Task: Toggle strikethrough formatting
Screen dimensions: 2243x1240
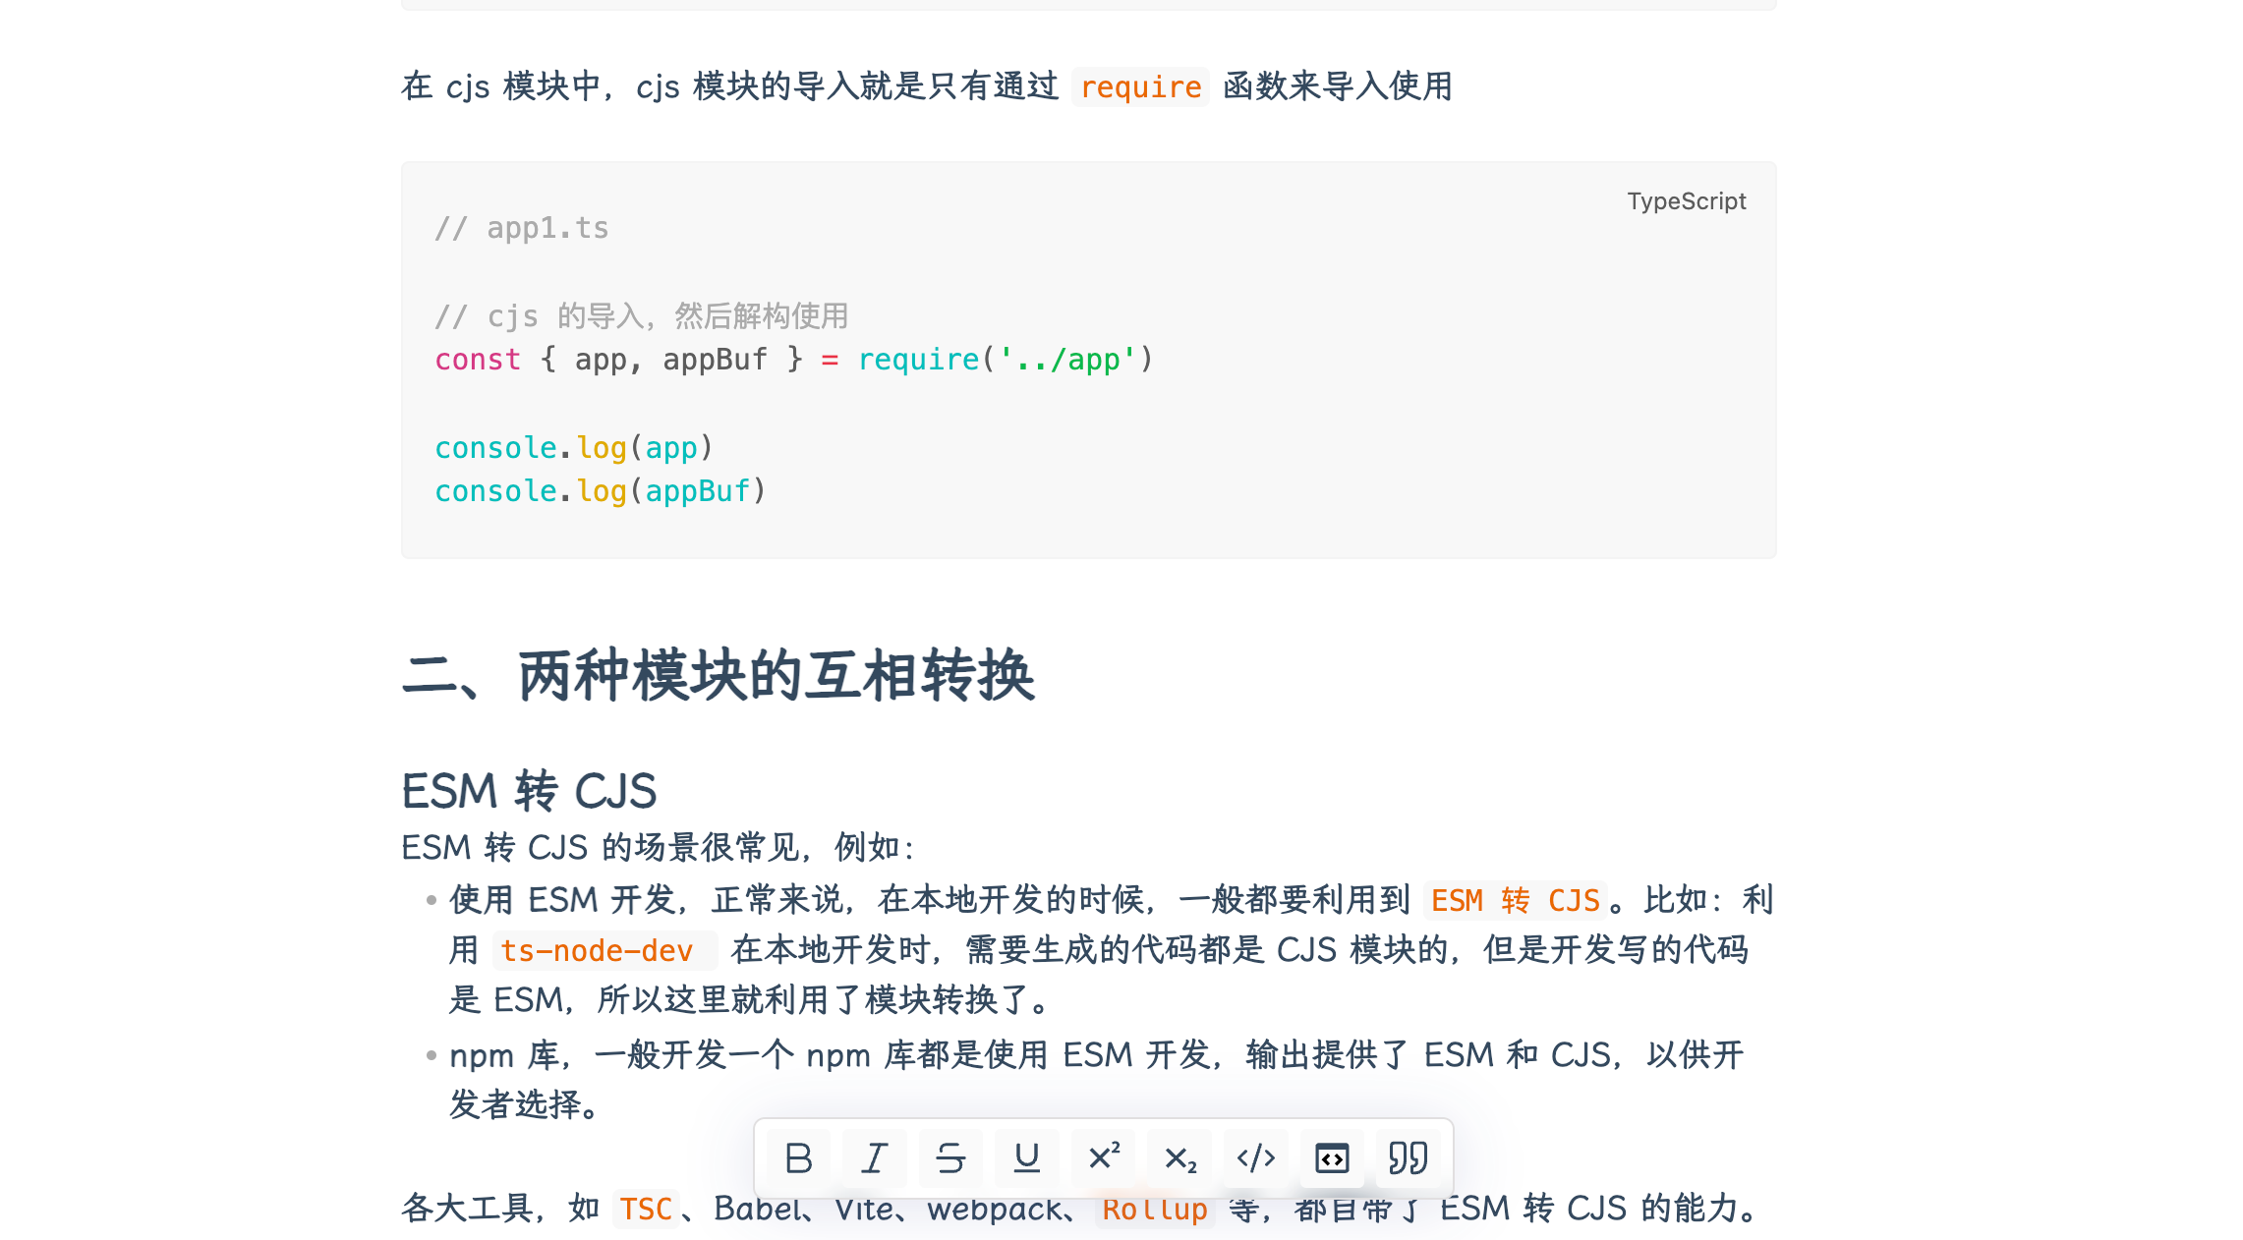Action: [x=950, y=1158]
